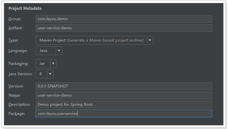
Task: Expand the Language dropdown arrow
Action: (59, 51)
